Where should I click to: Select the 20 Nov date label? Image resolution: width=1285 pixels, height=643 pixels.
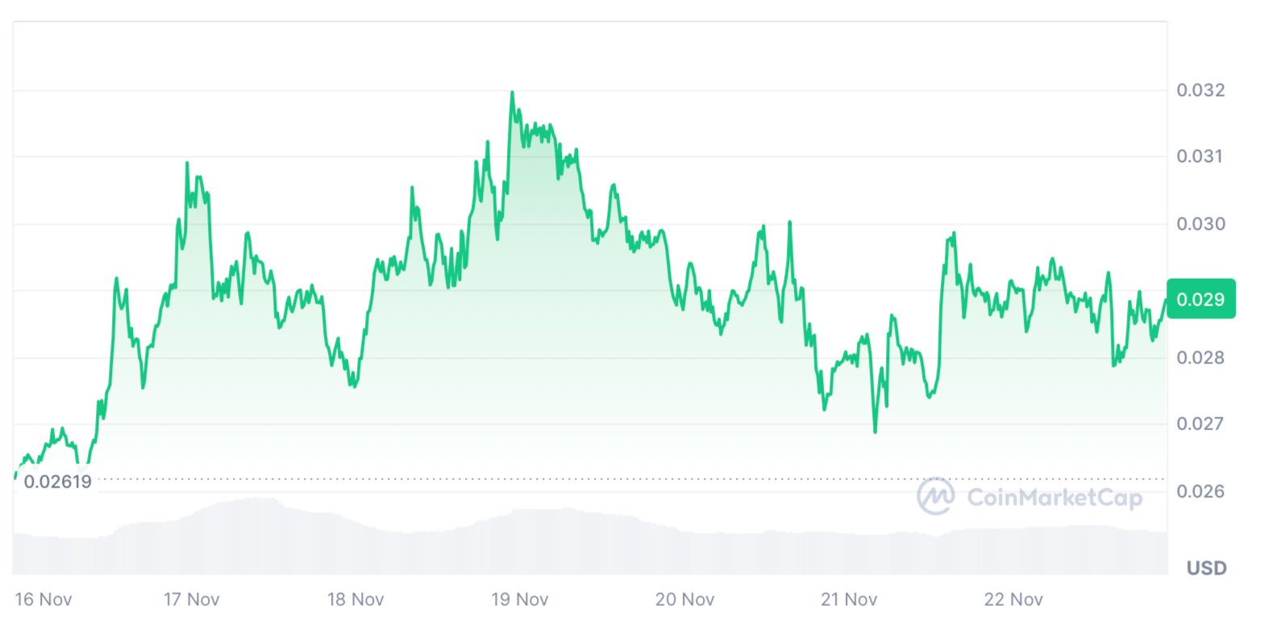[684, 599]
